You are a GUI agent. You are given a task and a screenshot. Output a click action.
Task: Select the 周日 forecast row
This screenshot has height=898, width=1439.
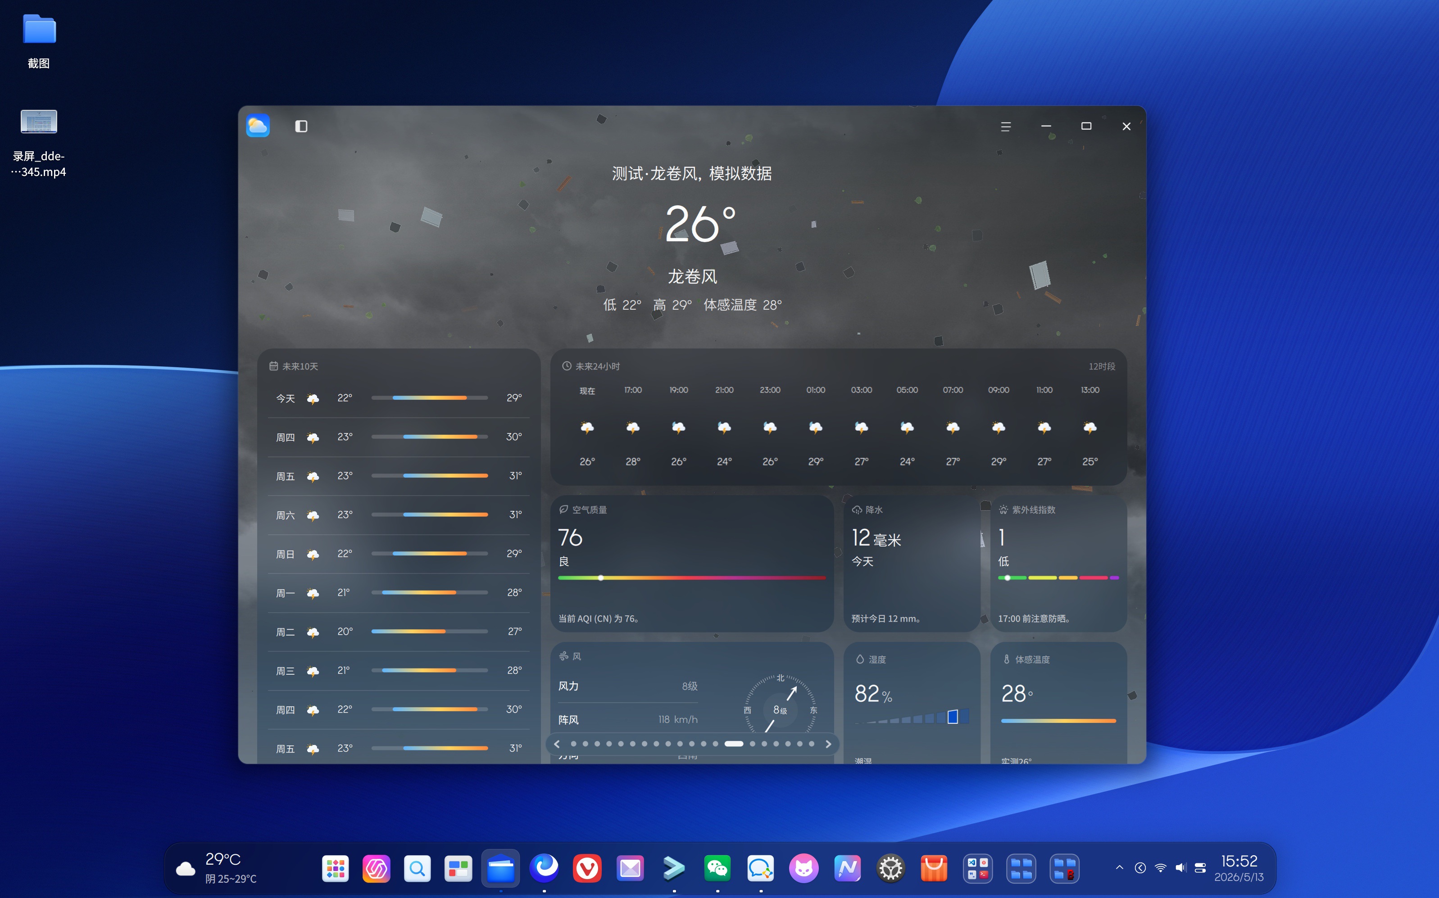(x=399, y=554)
